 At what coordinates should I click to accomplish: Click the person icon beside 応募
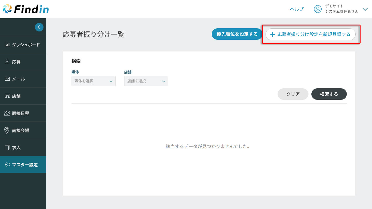pos(7,62)
